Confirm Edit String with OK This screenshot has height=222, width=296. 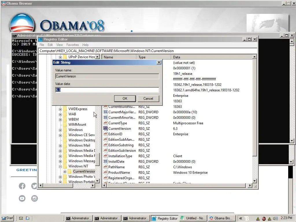tap(125, 98)
